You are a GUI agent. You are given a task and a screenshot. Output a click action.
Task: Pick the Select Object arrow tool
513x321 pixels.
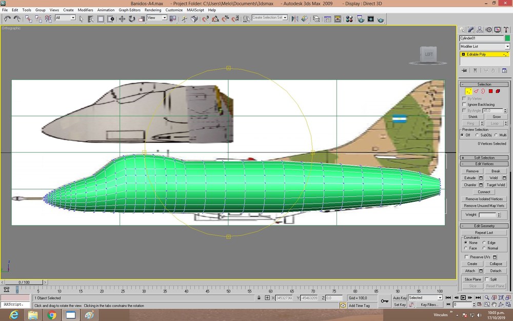[x=82, y=18]
